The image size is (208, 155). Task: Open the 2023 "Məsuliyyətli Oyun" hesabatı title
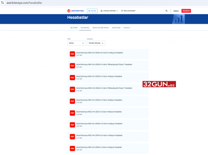pos(104,65)
